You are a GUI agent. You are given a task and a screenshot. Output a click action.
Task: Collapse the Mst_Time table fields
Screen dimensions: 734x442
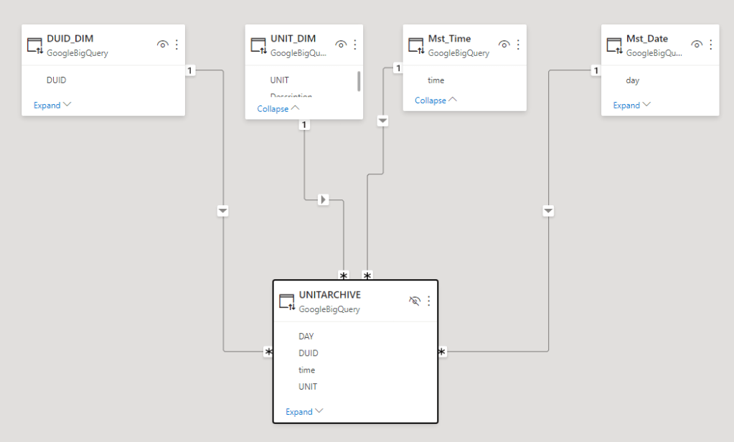point(436,100)
